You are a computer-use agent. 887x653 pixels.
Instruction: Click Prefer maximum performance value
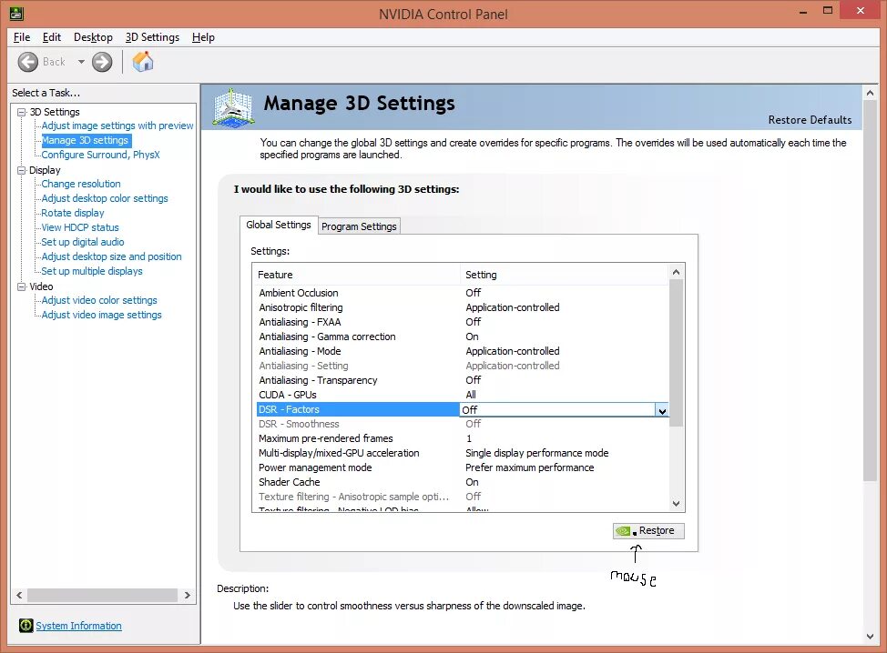(x=529, y=467)
